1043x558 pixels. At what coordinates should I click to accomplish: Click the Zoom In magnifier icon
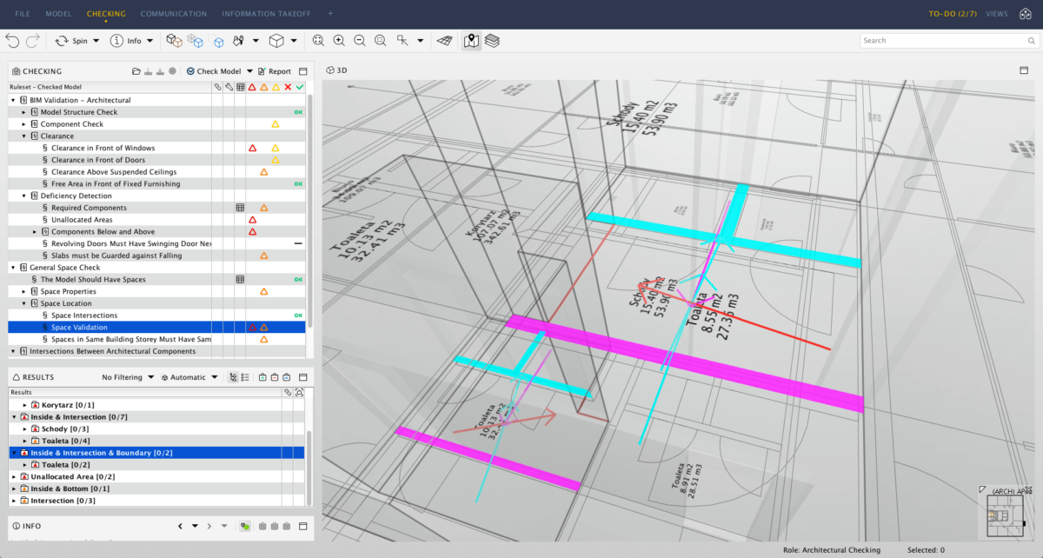[x=339, y=41]
